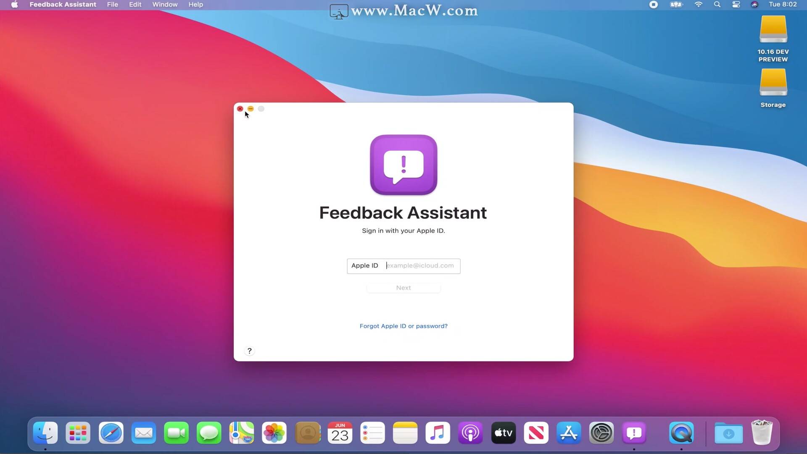Click screen recording stop icon
The width and height of the screenshot is (807, 454).
[654, 5]
